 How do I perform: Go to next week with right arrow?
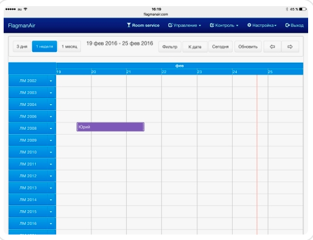[290, 47]
